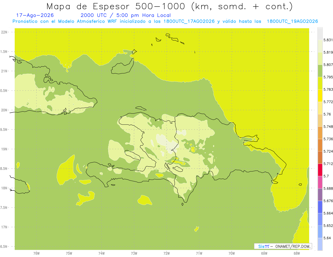Click the '5.795' colorbar value

tap(328, 77)
